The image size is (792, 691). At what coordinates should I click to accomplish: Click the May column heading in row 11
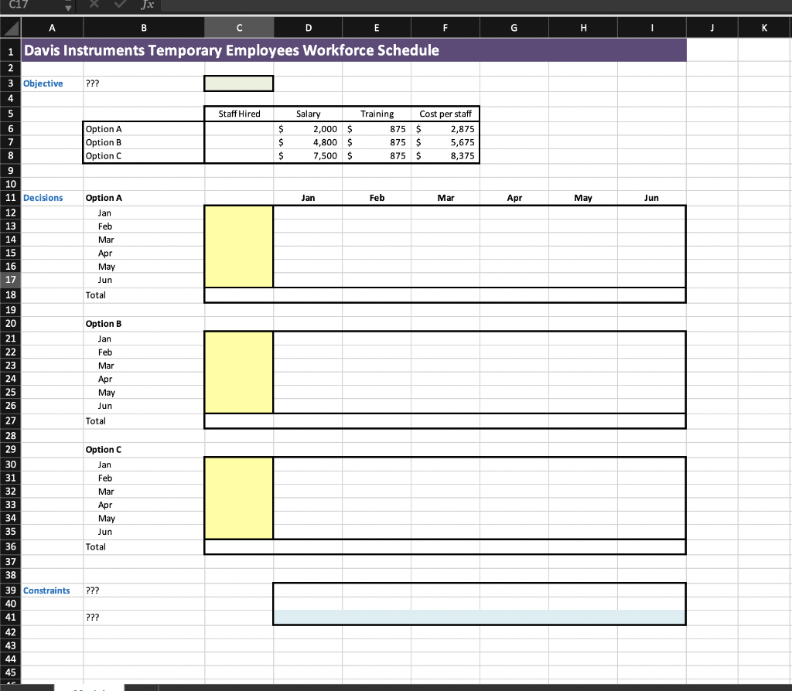583,198
